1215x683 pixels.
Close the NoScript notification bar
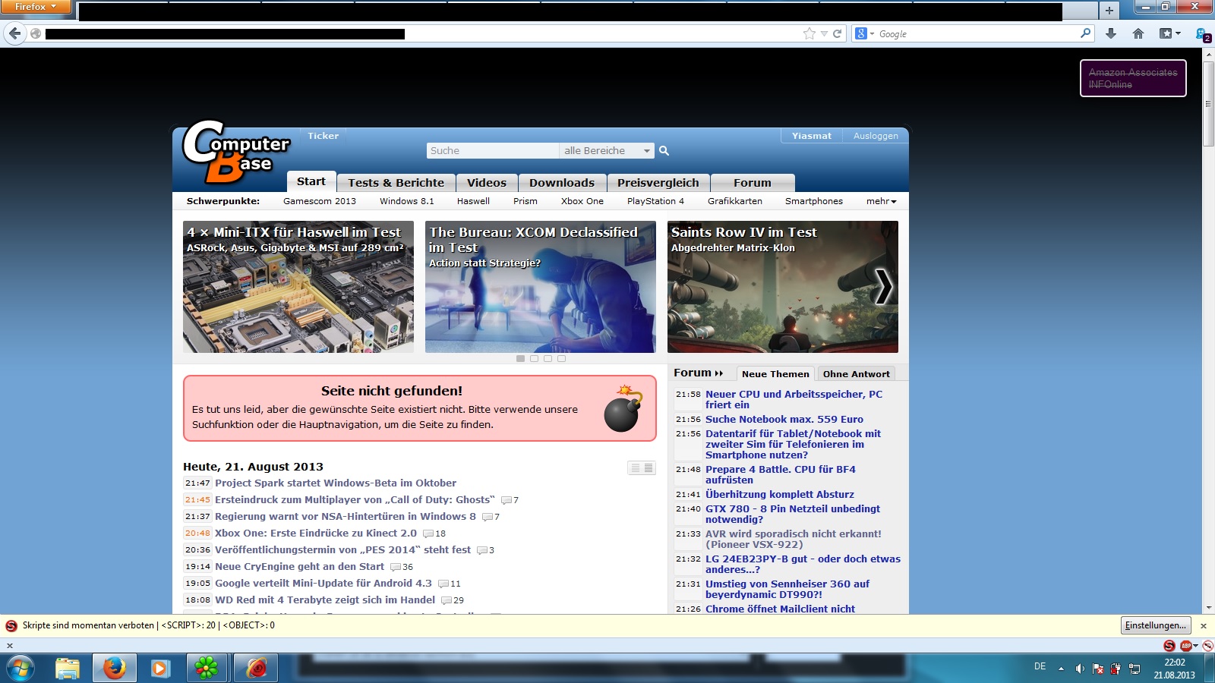(x=1203, y=626)
